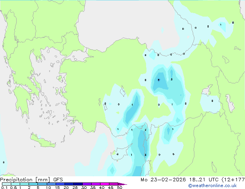Click the '3' precipitation value on the map
Viewport: 245px width, 189px height.
pos(145,155)
